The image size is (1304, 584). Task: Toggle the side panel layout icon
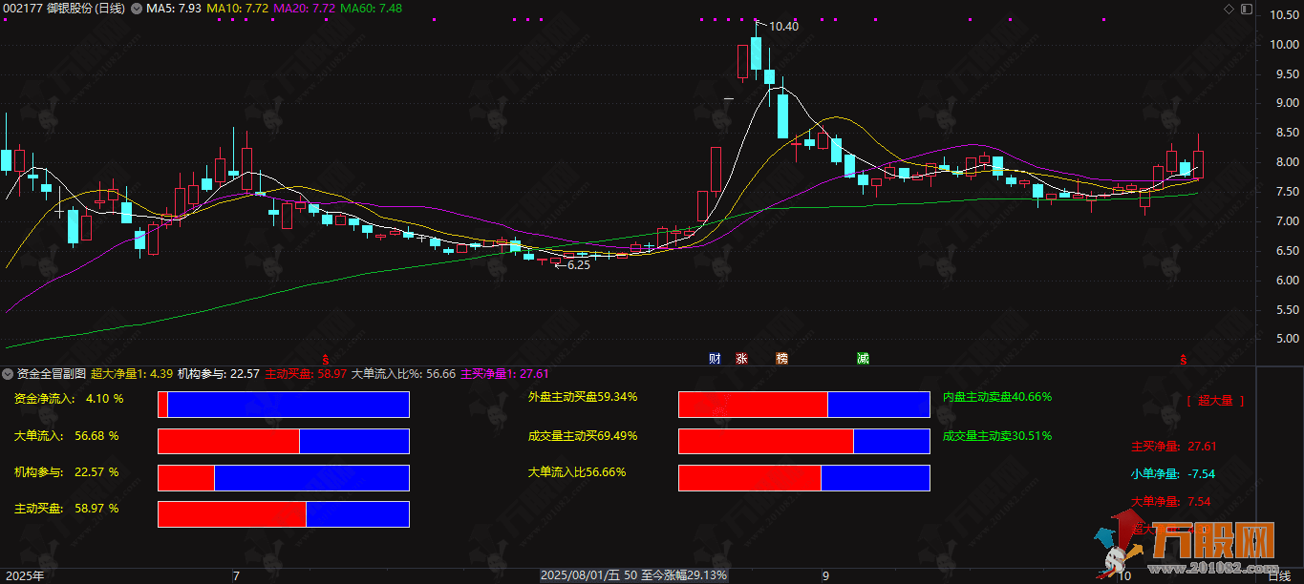pos(1245,9)
